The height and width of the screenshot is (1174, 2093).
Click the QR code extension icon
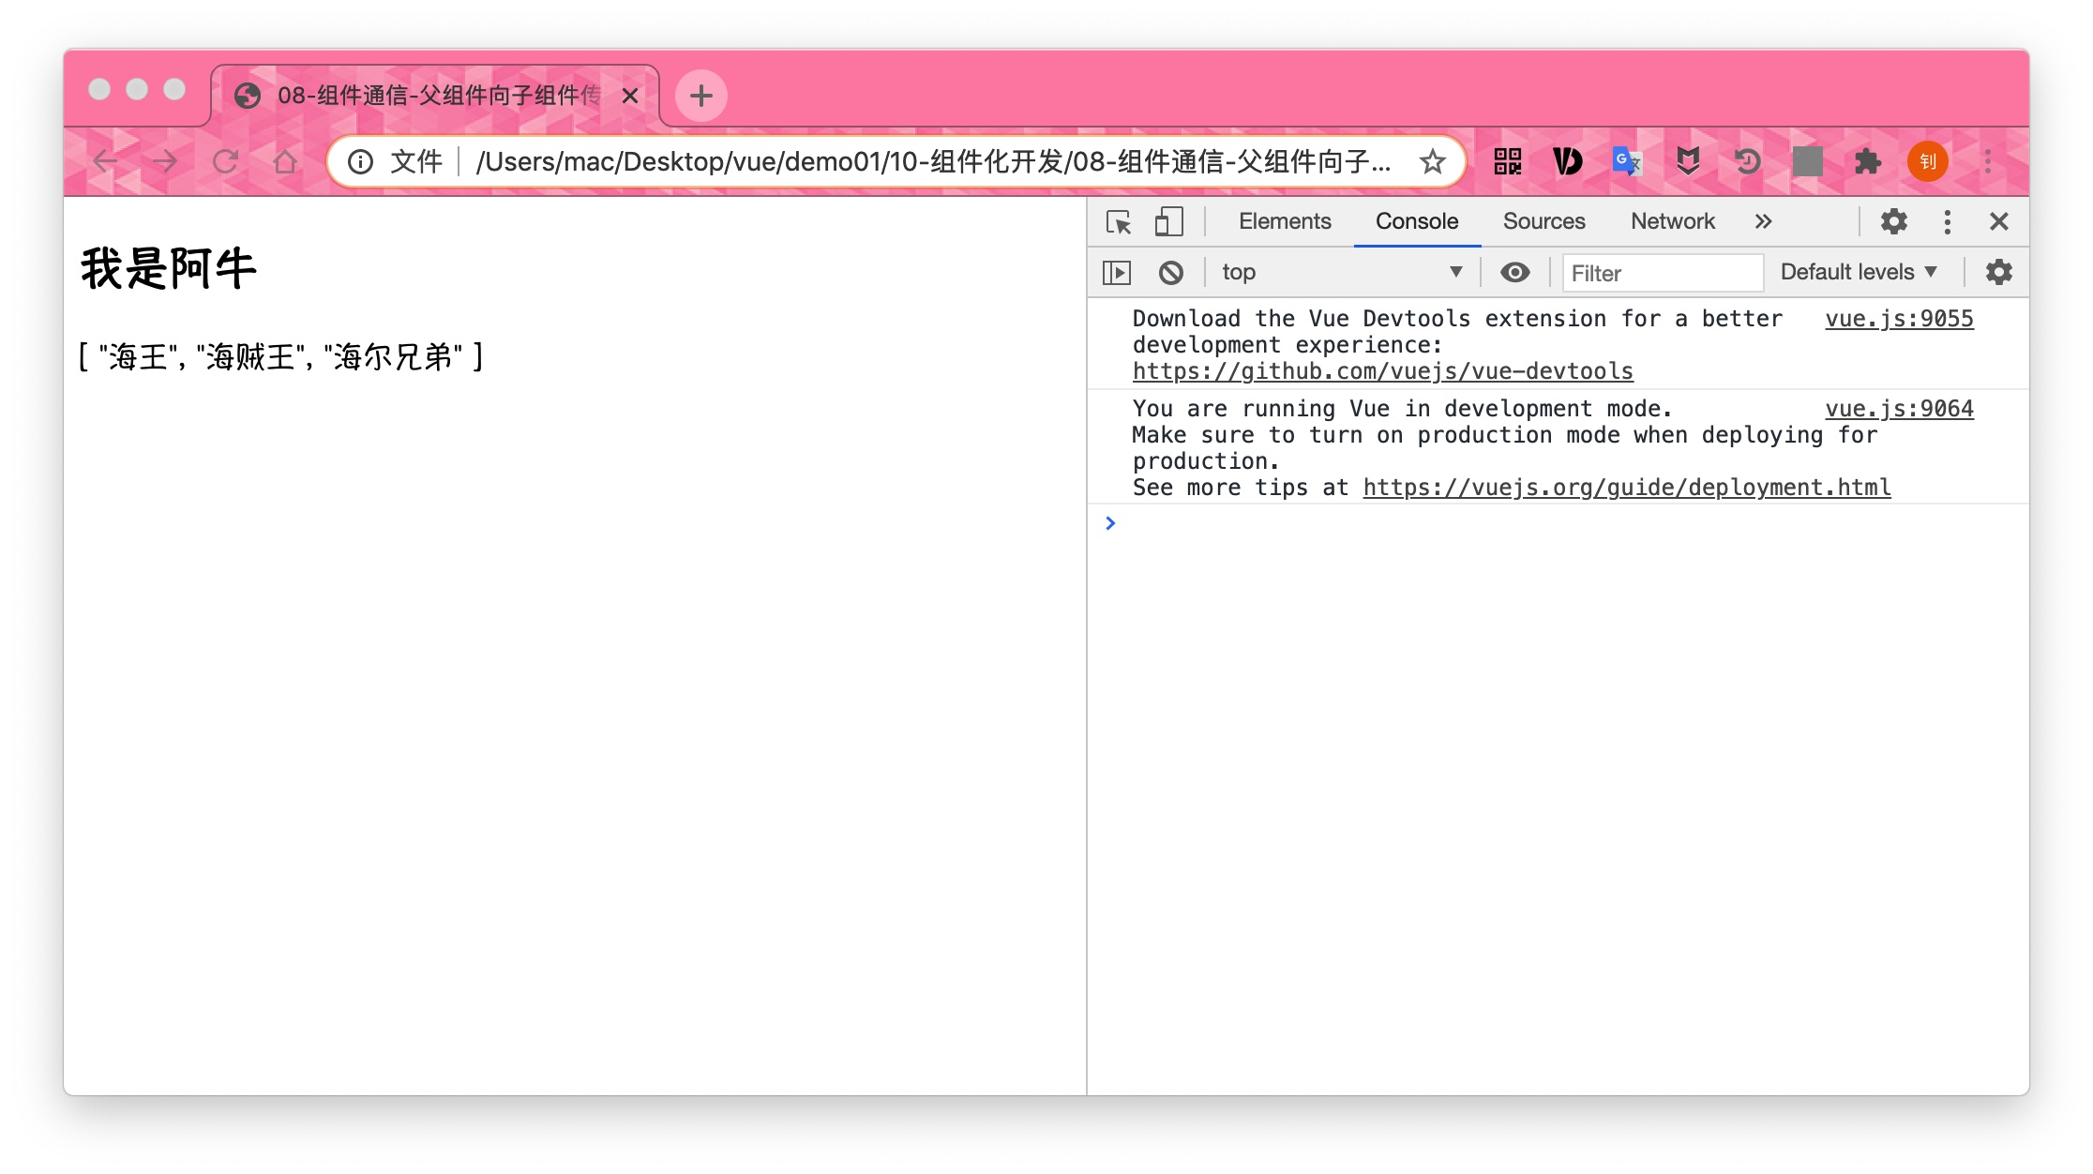tap(1507, 161)
